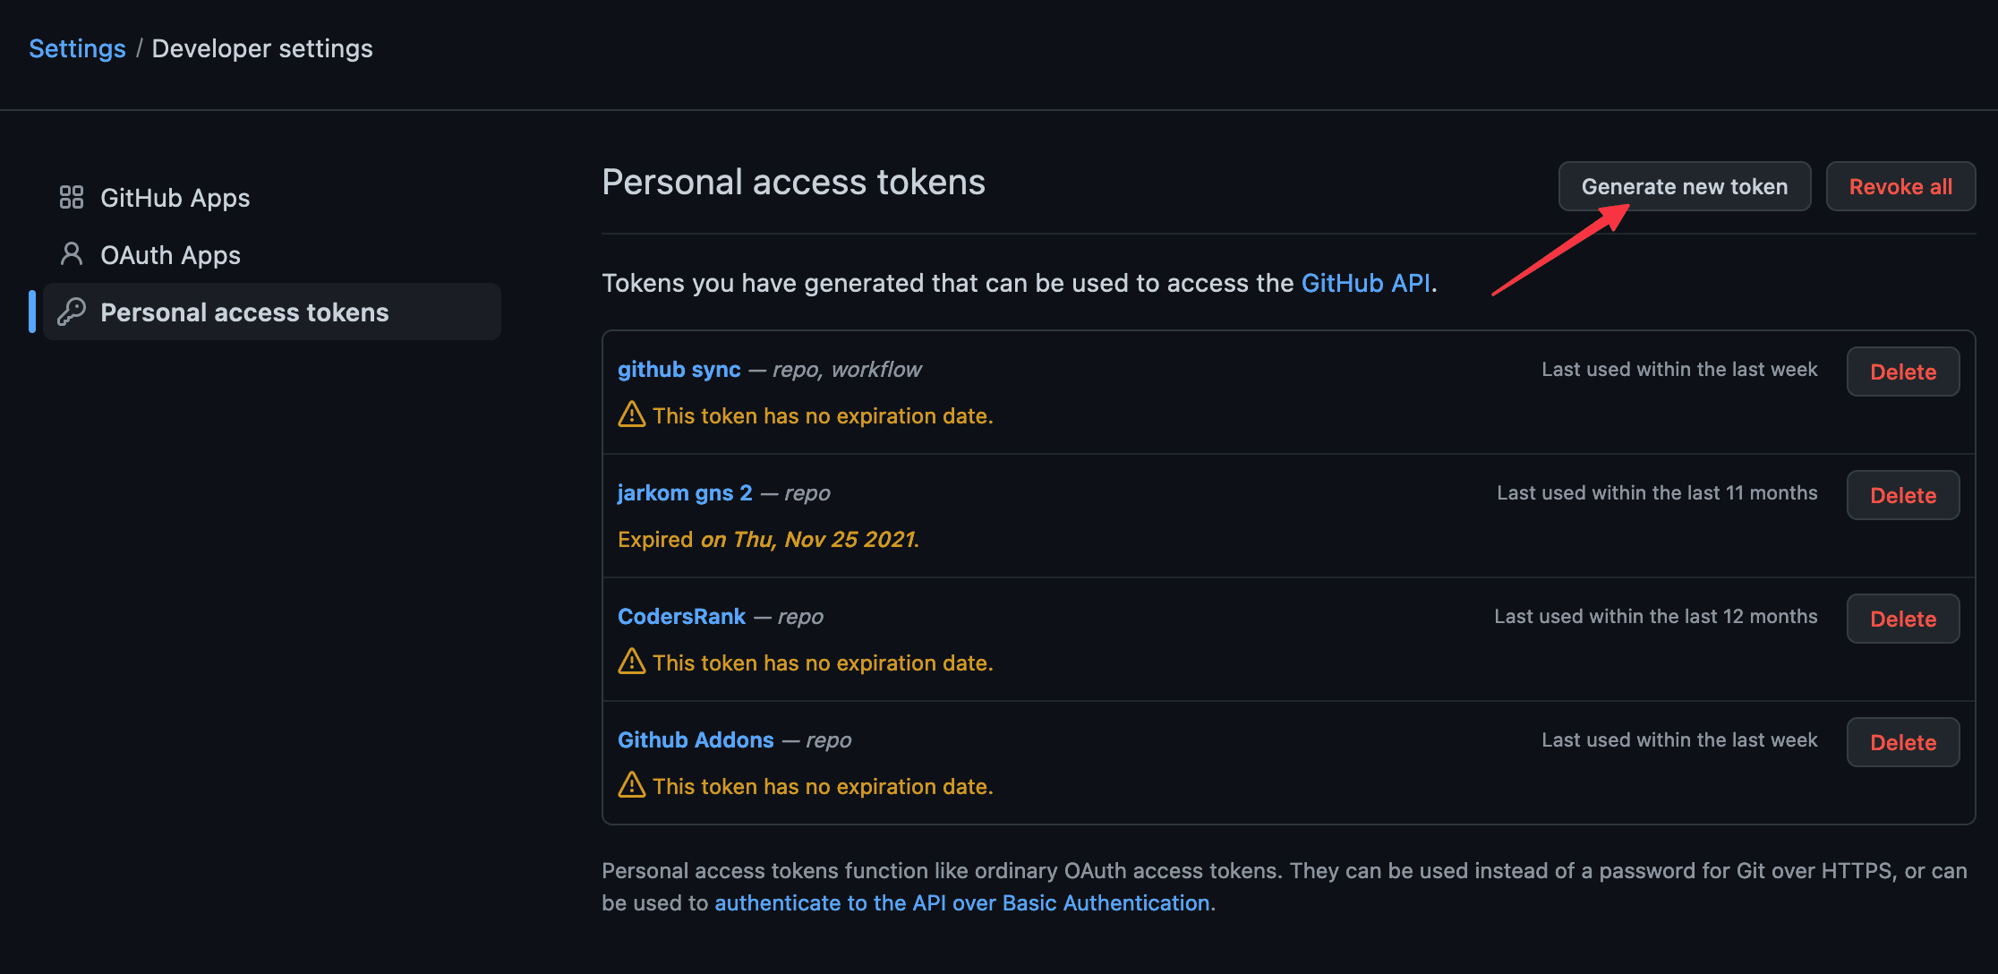Delete the github sync token
Image resolution: width=1998 pixels, height=974 pixels.
pos(1902,372)
